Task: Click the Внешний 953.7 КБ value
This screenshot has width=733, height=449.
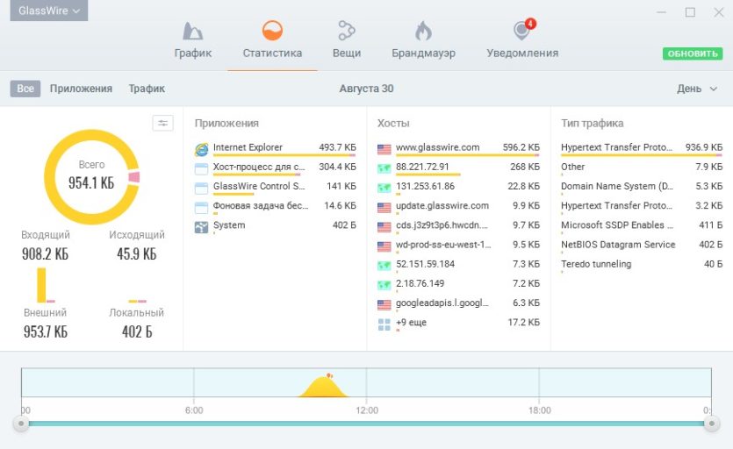Action: point(46,331)
